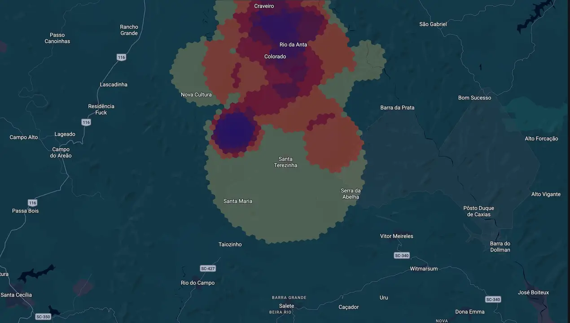Select the SC-427 highway shield
The width and height of the screenshot is (570, 323).
tap(208, 268)
